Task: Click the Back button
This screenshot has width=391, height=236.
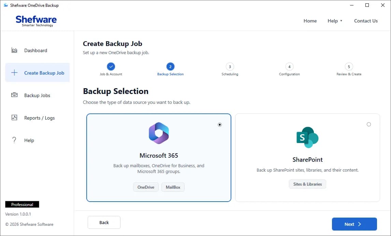Action: click(104, 222)
